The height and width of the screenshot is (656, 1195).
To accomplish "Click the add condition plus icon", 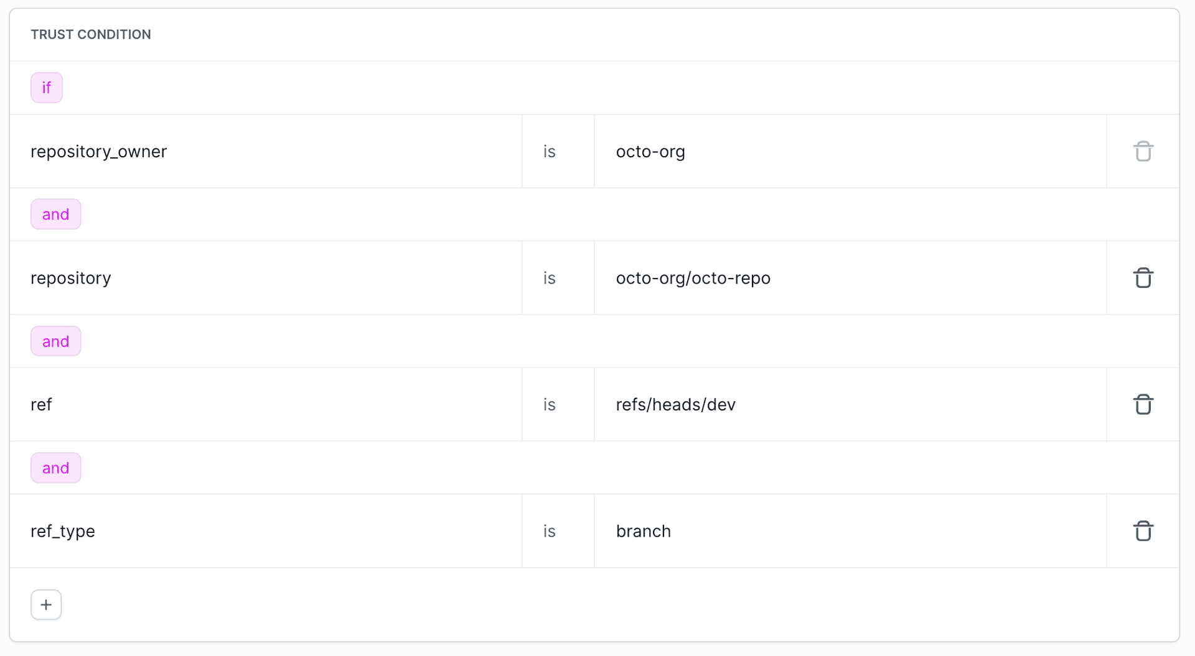I will pyautogui.click(x=45, y=604).
